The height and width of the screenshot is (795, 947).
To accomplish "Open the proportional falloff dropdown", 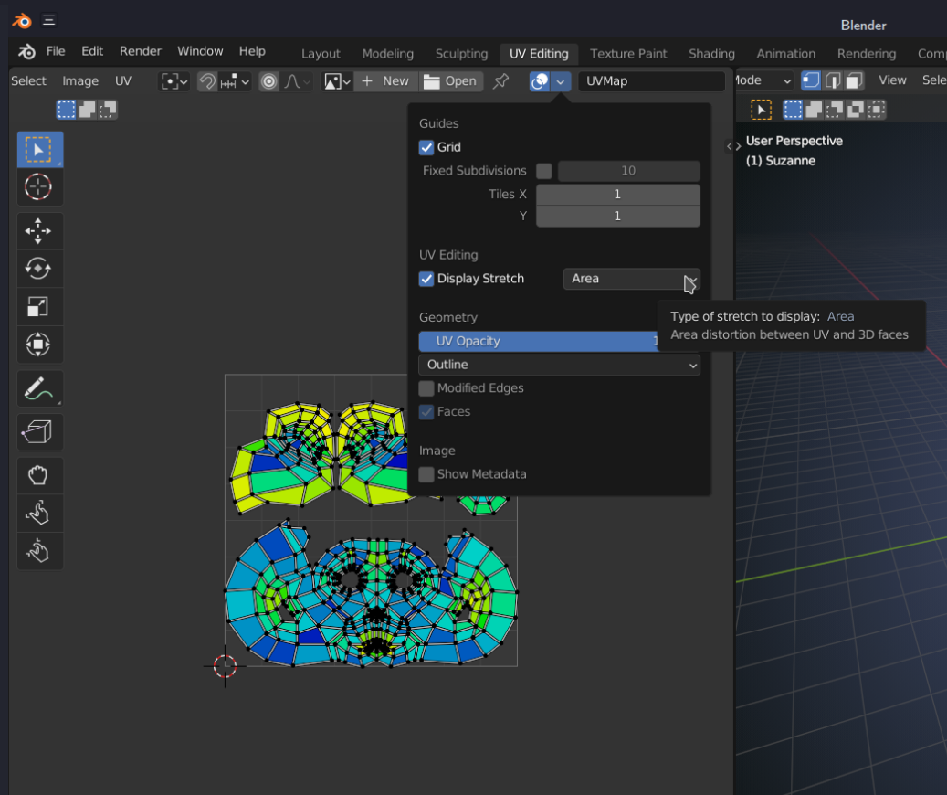I will (297, 81).
